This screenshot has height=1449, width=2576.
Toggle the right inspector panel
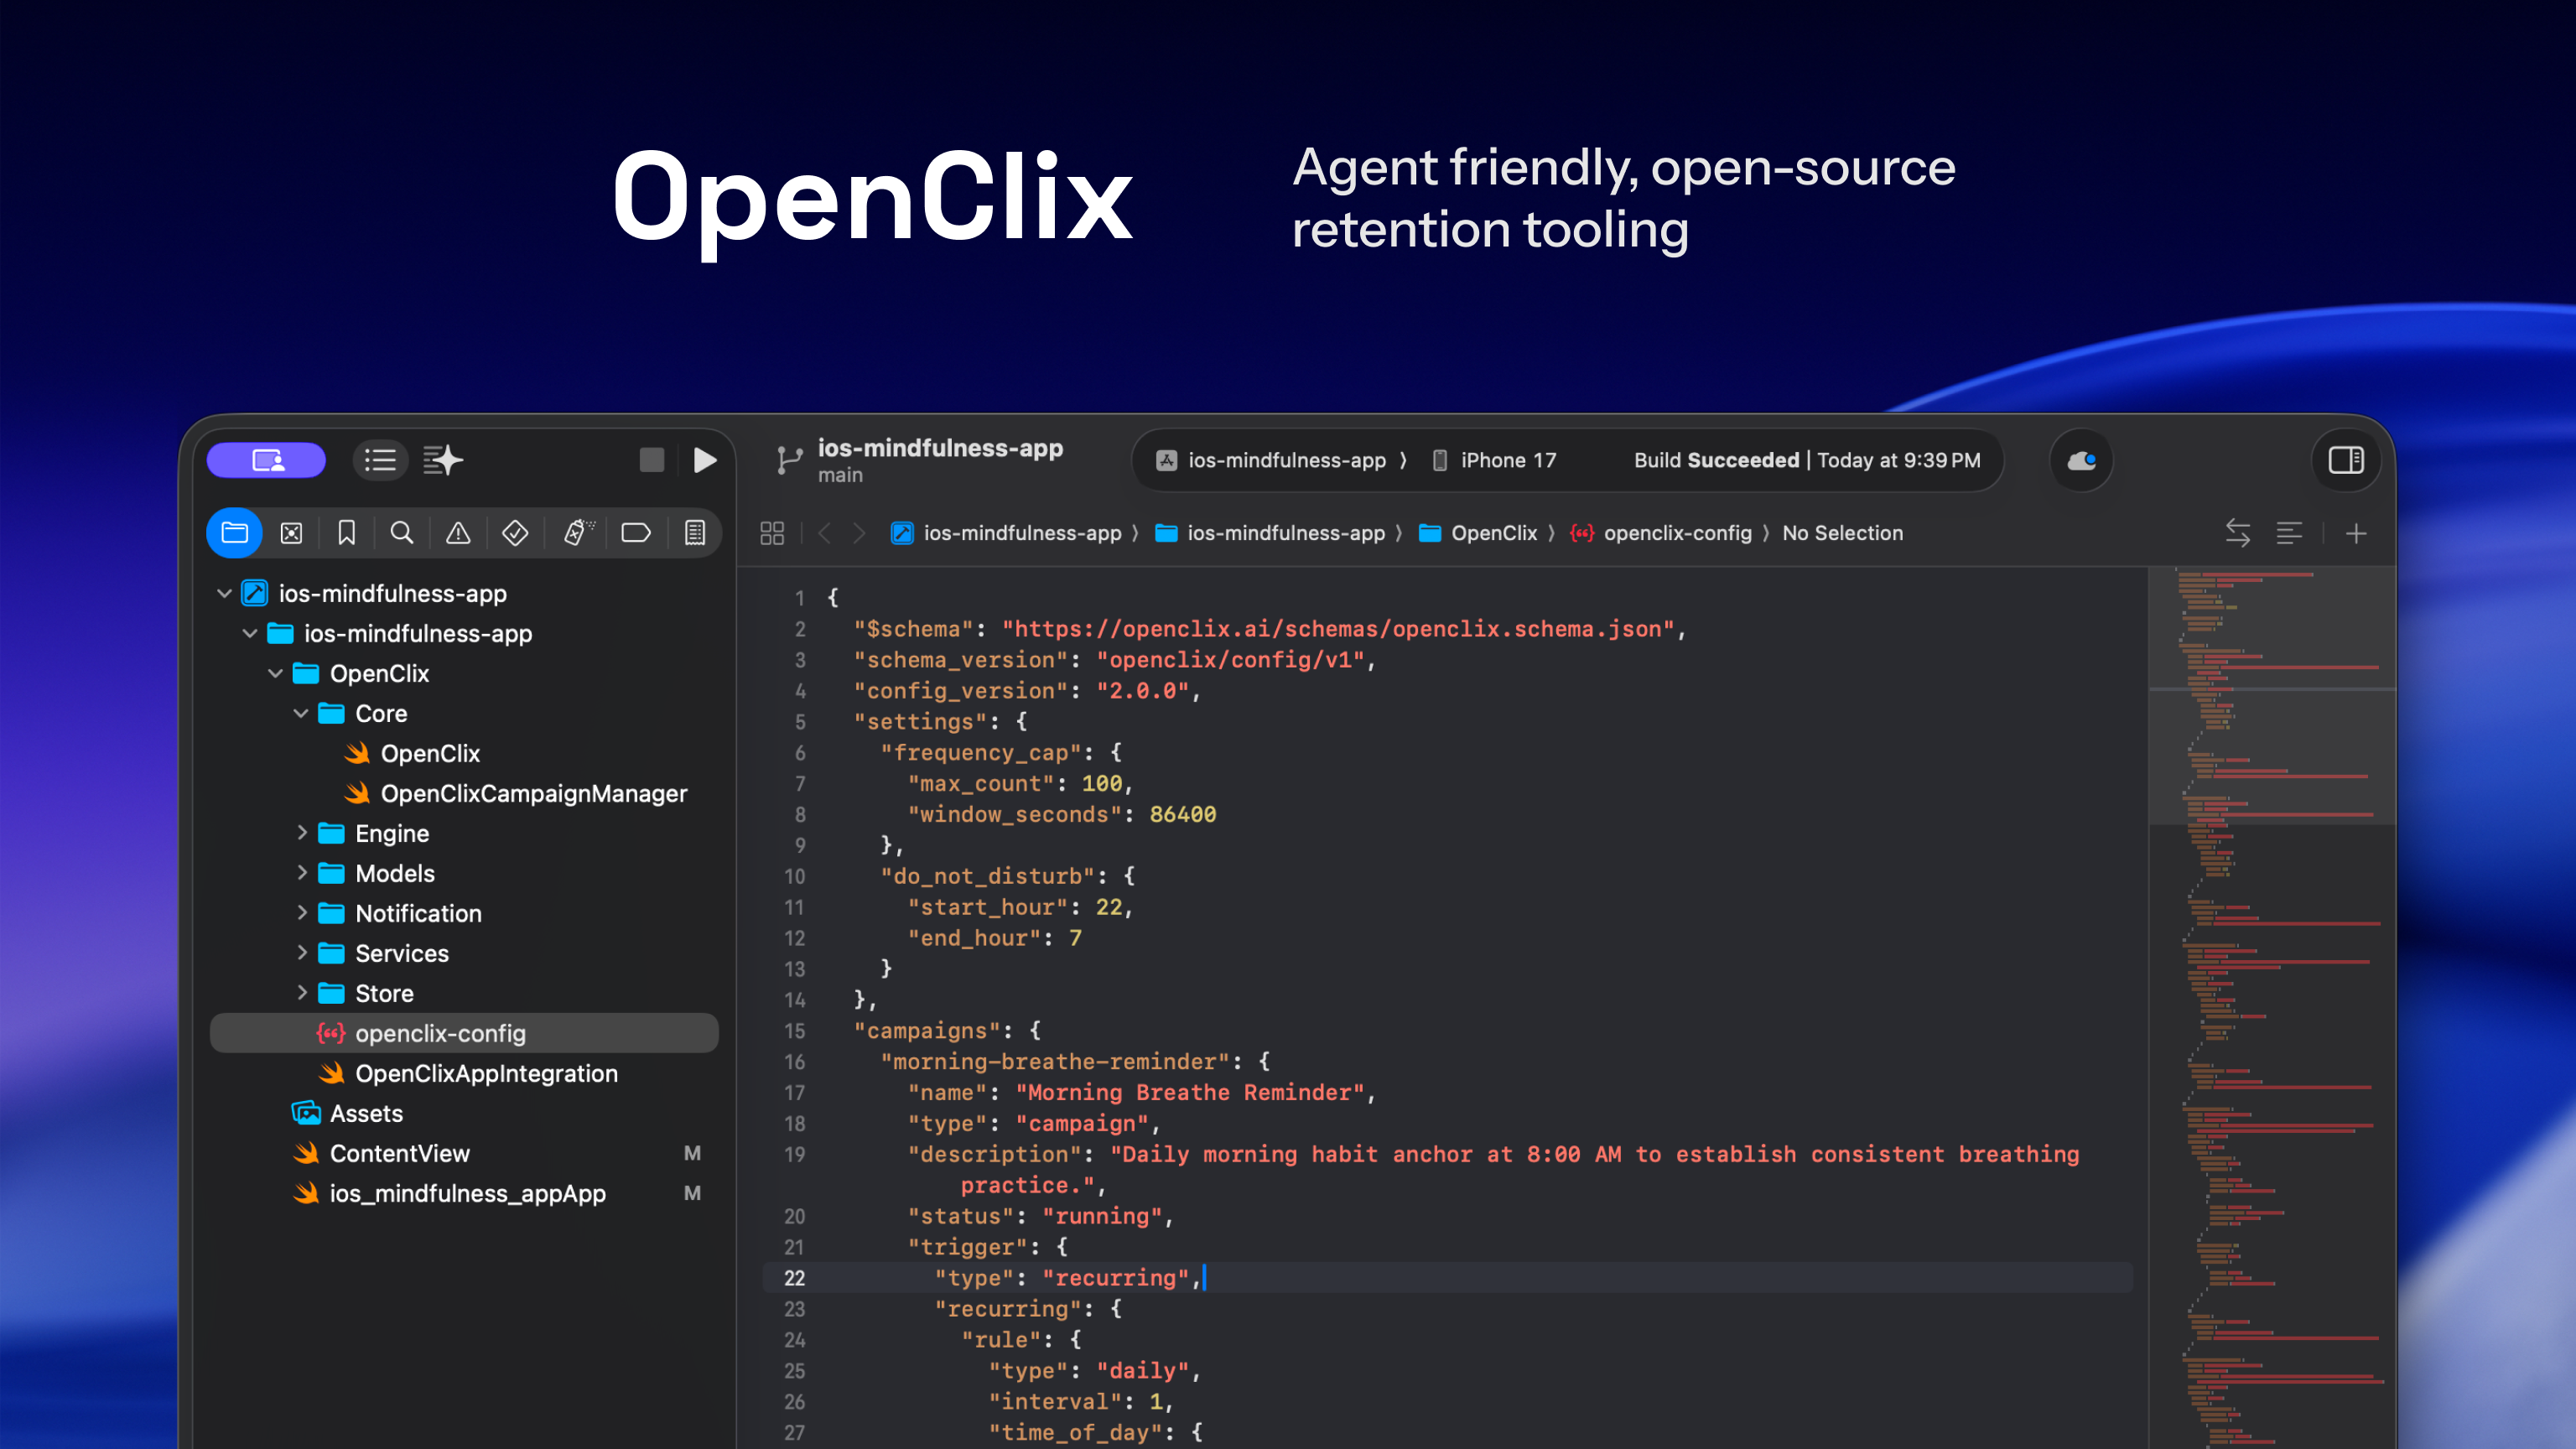coord(2346,461)
